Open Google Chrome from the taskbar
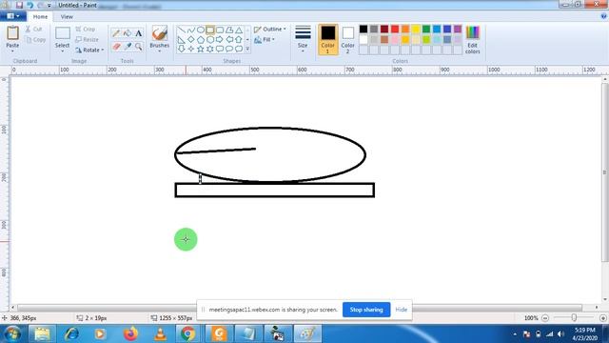This screenshot has height=343, width=609. [187, 333]
